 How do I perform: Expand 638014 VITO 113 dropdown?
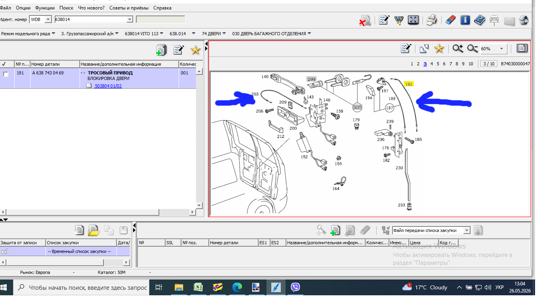pos(162,34)
